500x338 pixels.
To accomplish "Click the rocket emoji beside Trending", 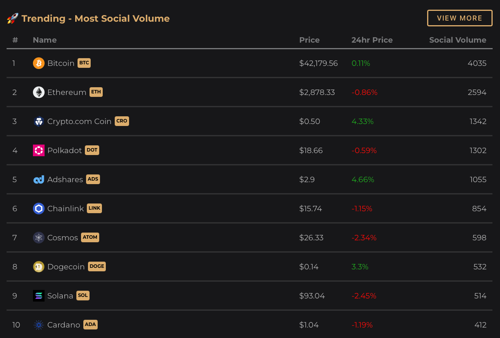I will [x=13, y=18].
